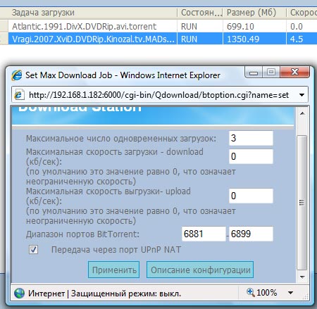
Task: Click the Описание конфигурации button
Action: click(x=200, y=270)
